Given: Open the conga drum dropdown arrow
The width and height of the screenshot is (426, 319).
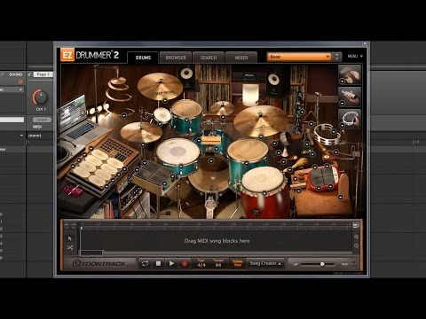Looking at the screenshot, I should 264,193.
